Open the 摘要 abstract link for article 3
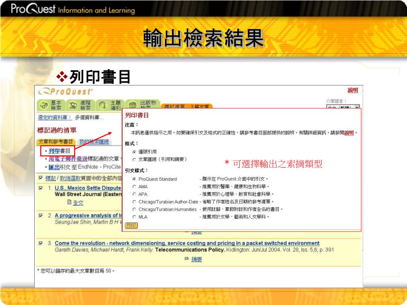Screen dimensions: 407x305 pyautogui.click(x=196, y=259)
